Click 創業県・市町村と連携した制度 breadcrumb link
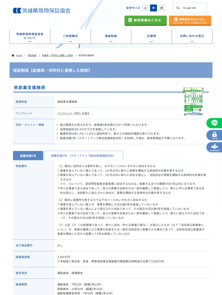The width and height of the screenshot is (222, 295). pos(57,56)
